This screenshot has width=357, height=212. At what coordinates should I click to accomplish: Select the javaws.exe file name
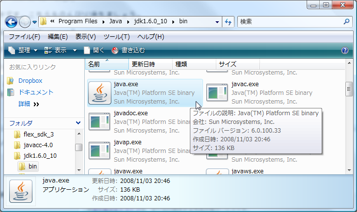pyautogui.click(x=248, y=171)
